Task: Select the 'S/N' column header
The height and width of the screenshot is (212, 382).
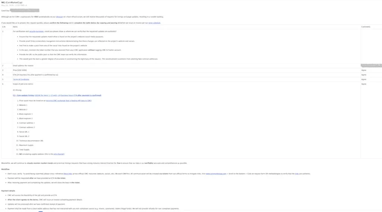Action: [x=4, y=27]
